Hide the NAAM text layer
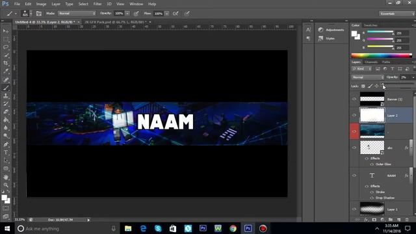Viewport: 416px width, 234px height. [354, 175]
